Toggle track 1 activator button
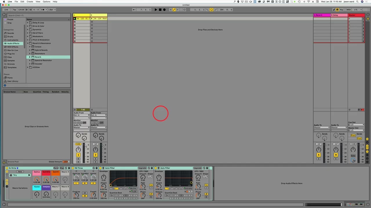The width and height of the screenshot is (371, 208). (x=78, y=155)
